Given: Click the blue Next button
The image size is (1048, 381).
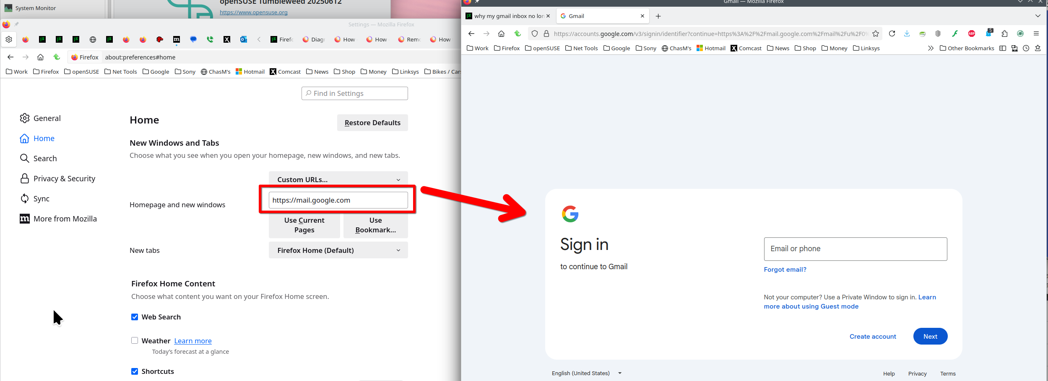Looking at the screenshot, I should [930, 336].
